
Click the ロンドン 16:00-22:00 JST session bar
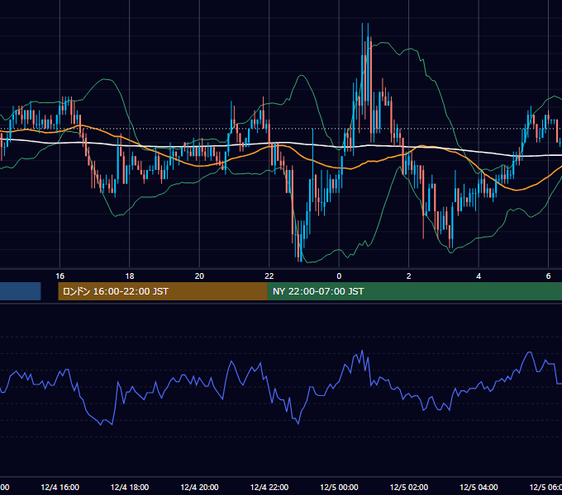coord(163,291)
